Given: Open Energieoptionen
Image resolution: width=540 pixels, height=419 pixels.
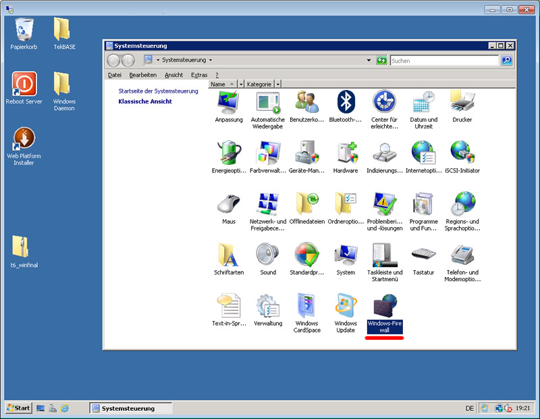Looking at the screenshot, I should [x=229, y=157].
